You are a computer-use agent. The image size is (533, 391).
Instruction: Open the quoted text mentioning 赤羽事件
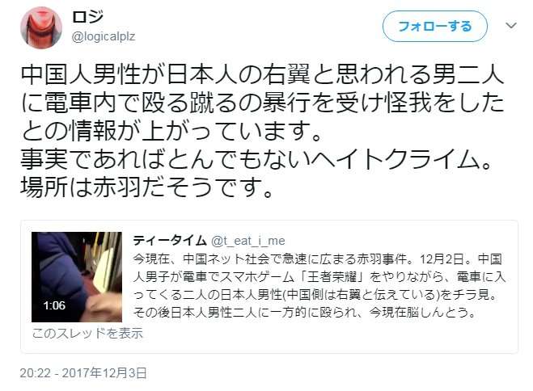[x=318, y=259]
